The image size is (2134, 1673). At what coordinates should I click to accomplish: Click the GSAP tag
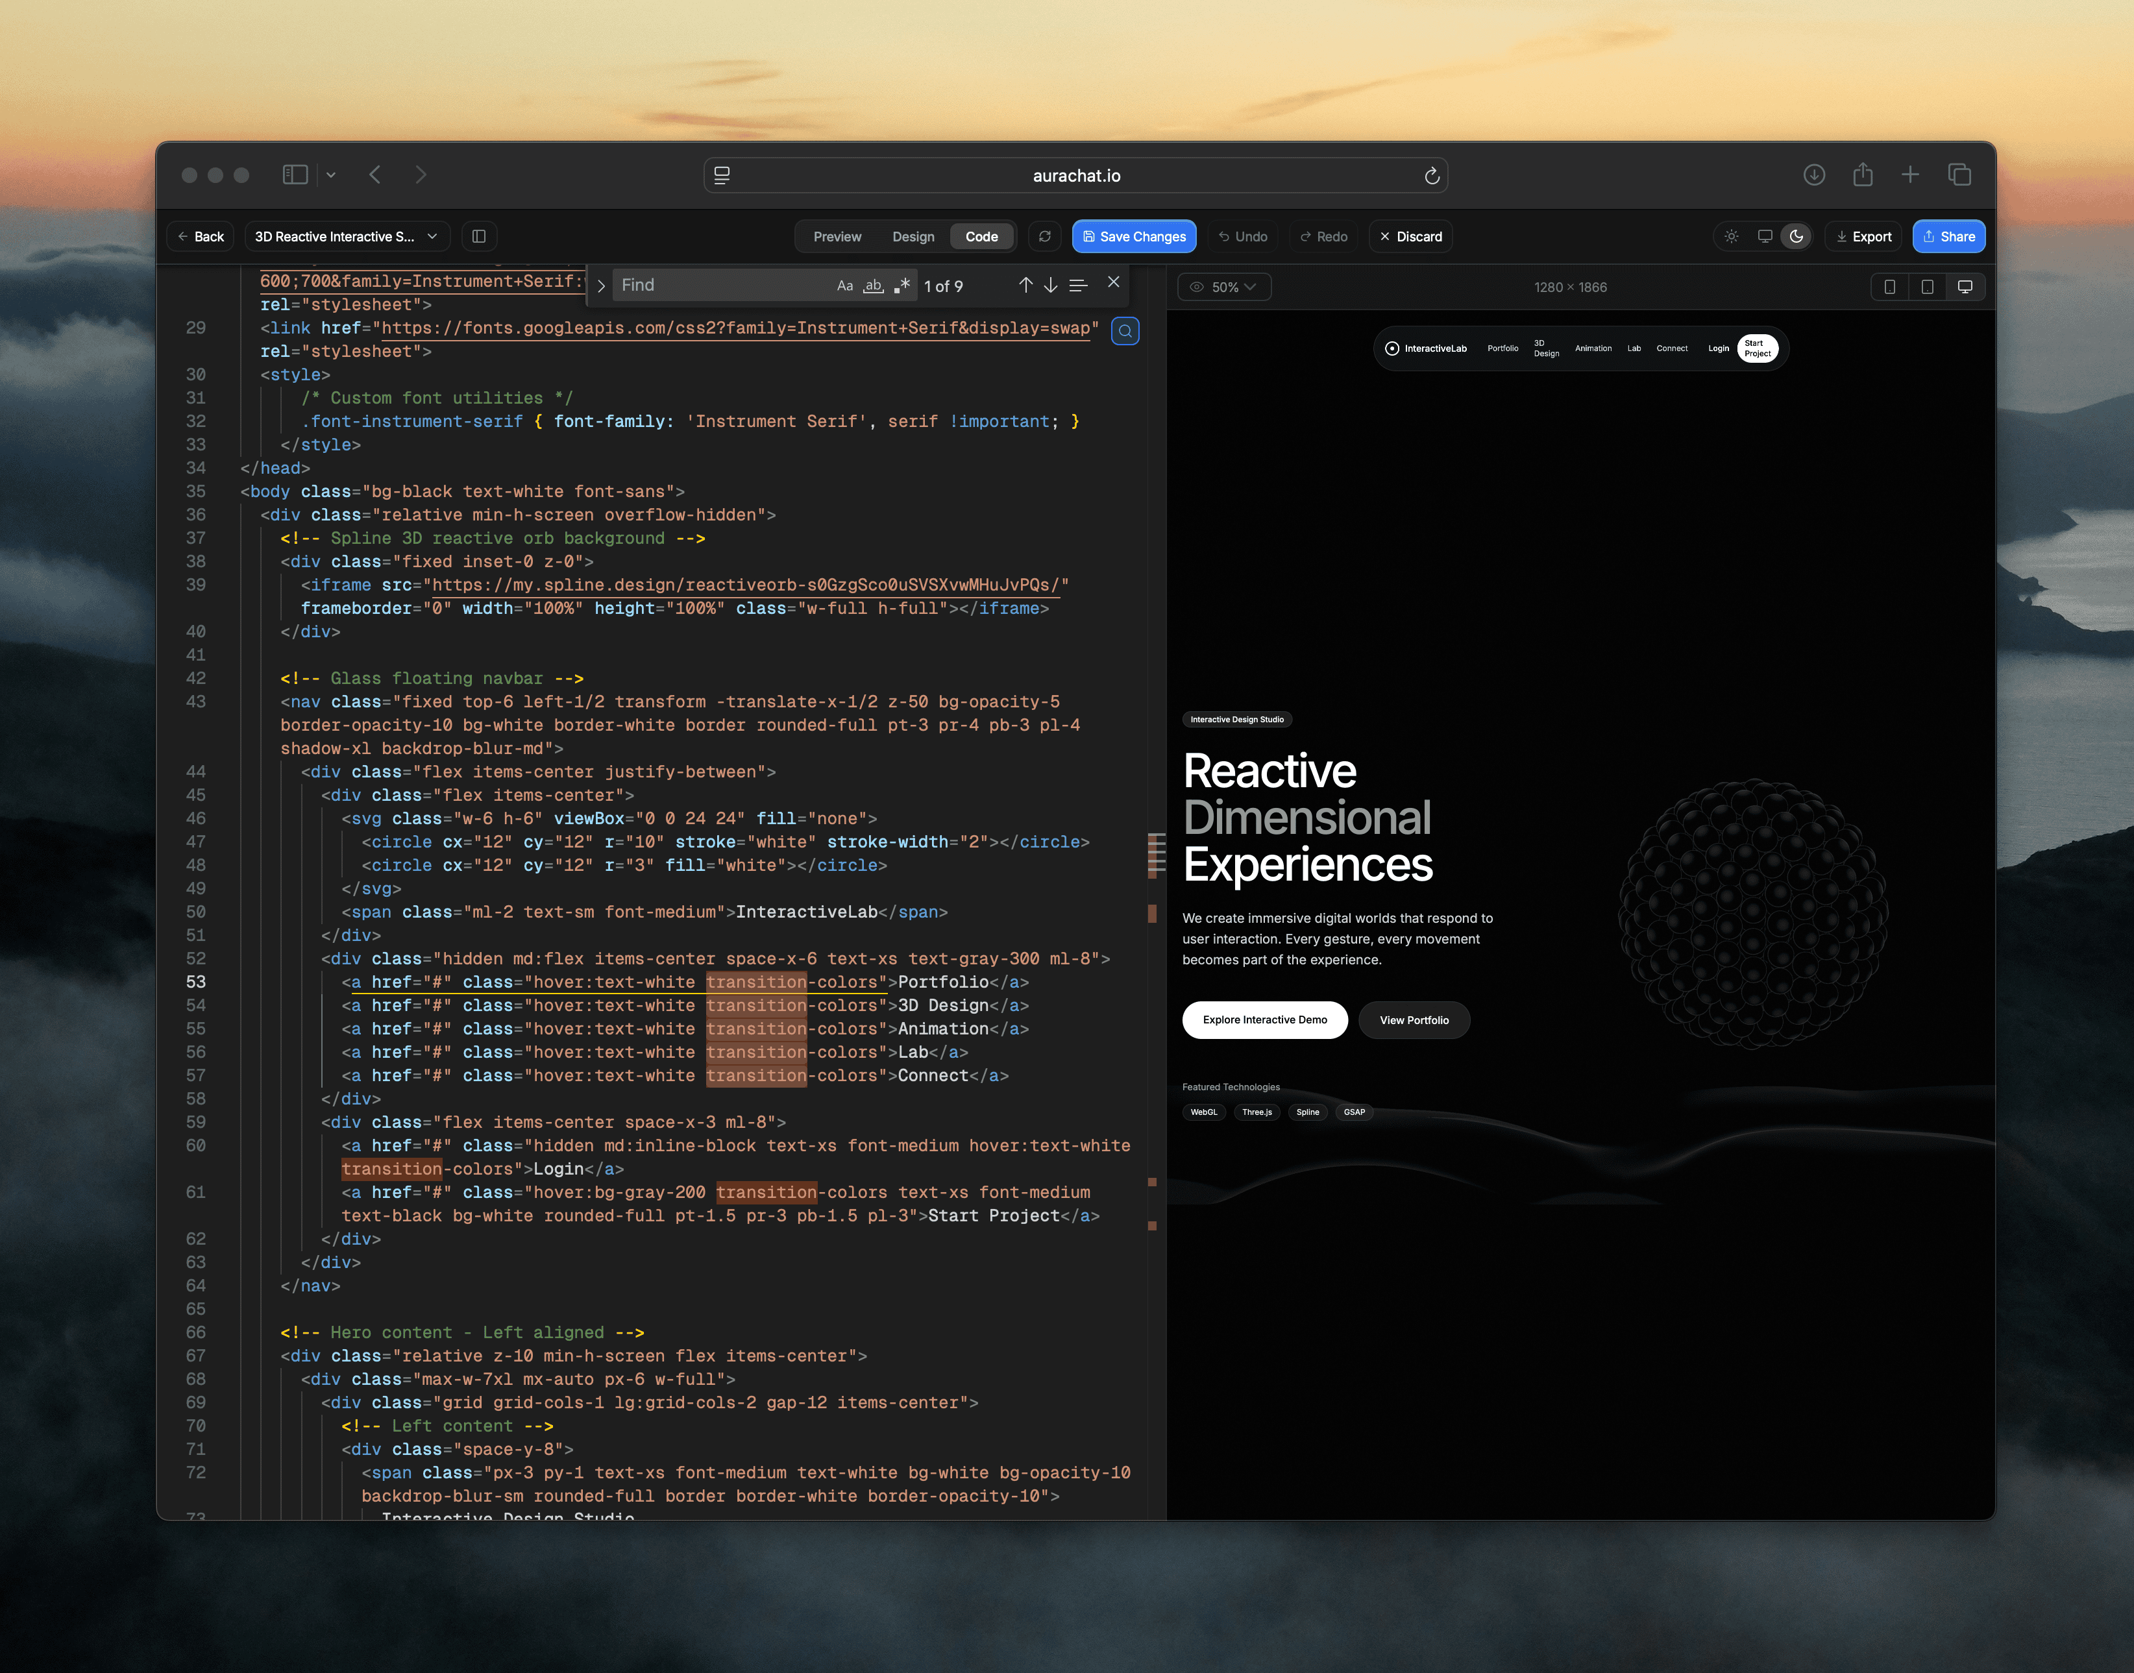click(1353, 1112)
